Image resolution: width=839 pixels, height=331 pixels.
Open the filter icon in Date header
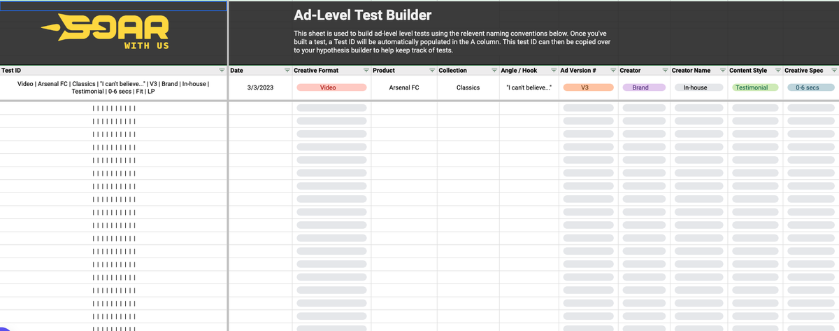[287, 71]
